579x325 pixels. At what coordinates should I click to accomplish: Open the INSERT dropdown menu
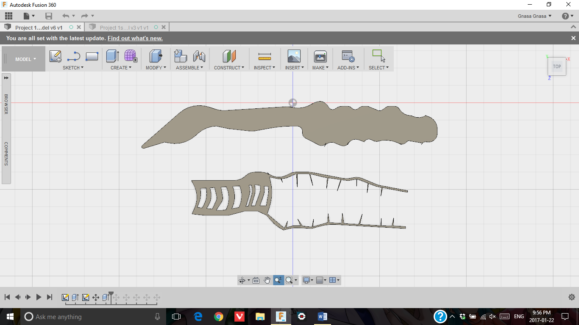pyautogui.click(x=294, y=68)
